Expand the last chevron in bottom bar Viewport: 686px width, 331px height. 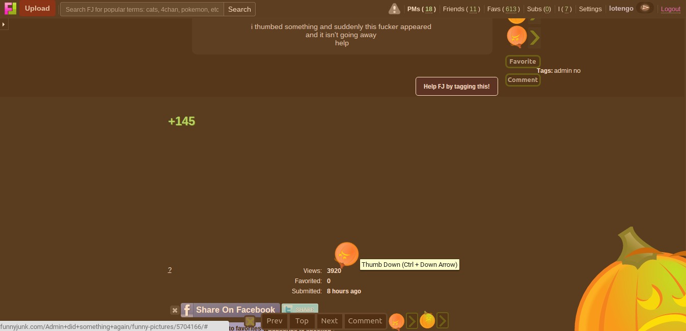coord(442,321)
